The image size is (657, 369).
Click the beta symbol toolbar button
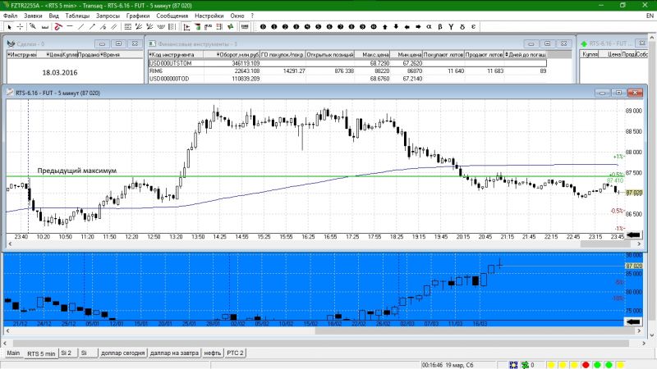coord(440,27)
